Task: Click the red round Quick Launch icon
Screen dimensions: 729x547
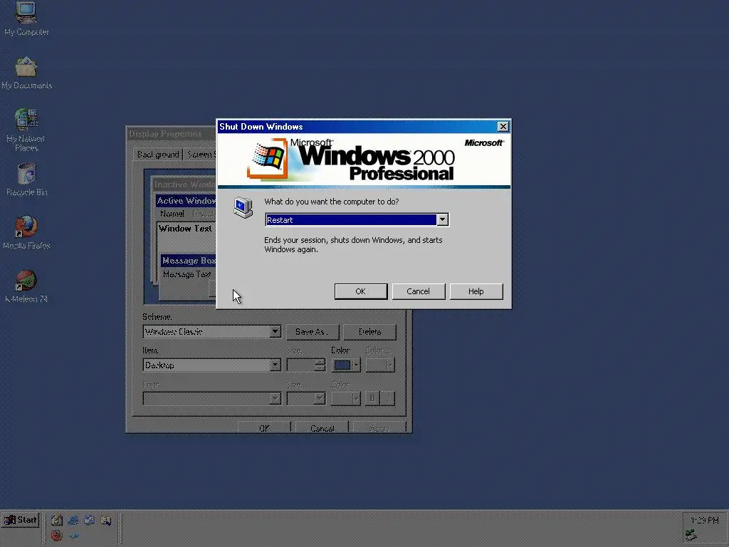Action: [57, 536]
